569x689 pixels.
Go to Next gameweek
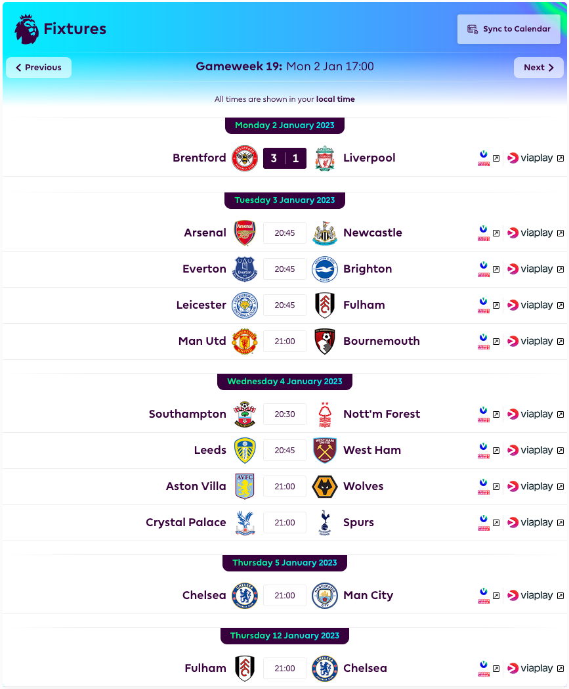click(539, 68)
